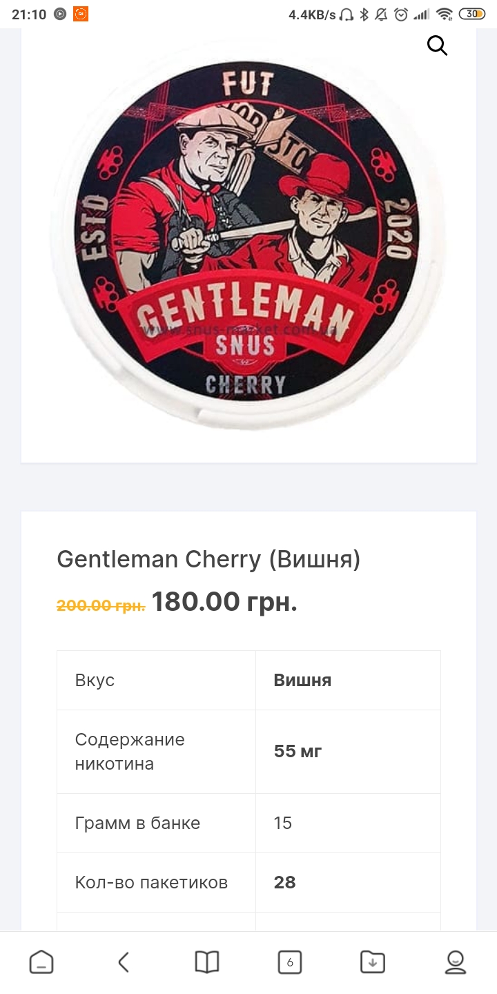Open the bookmarks book icon
Image resolution: width=497 pixels, height=994 pixels.
[x=207, y=962]
